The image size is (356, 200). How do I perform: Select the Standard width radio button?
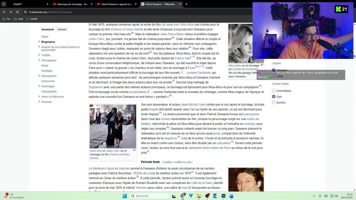click(274, 70)
